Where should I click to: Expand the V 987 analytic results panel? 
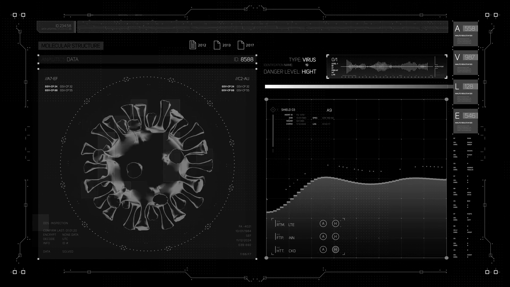[466, 63]
